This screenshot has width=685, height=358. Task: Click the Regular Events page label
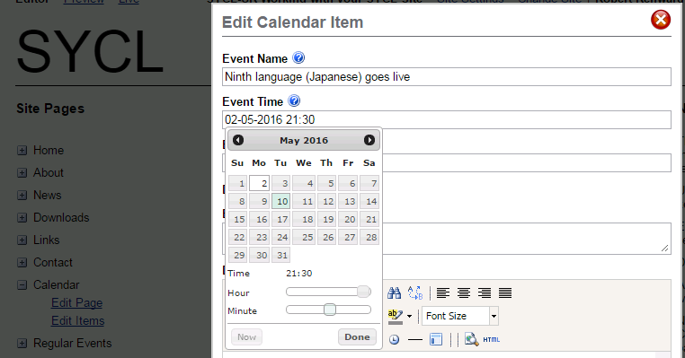tap(73, 343)
